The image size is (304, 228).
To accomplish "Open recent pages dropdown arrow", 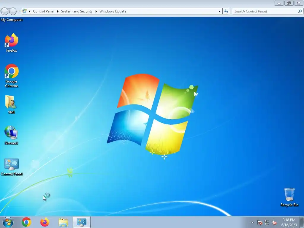I will pyautogui.click(x=19, y=11).
